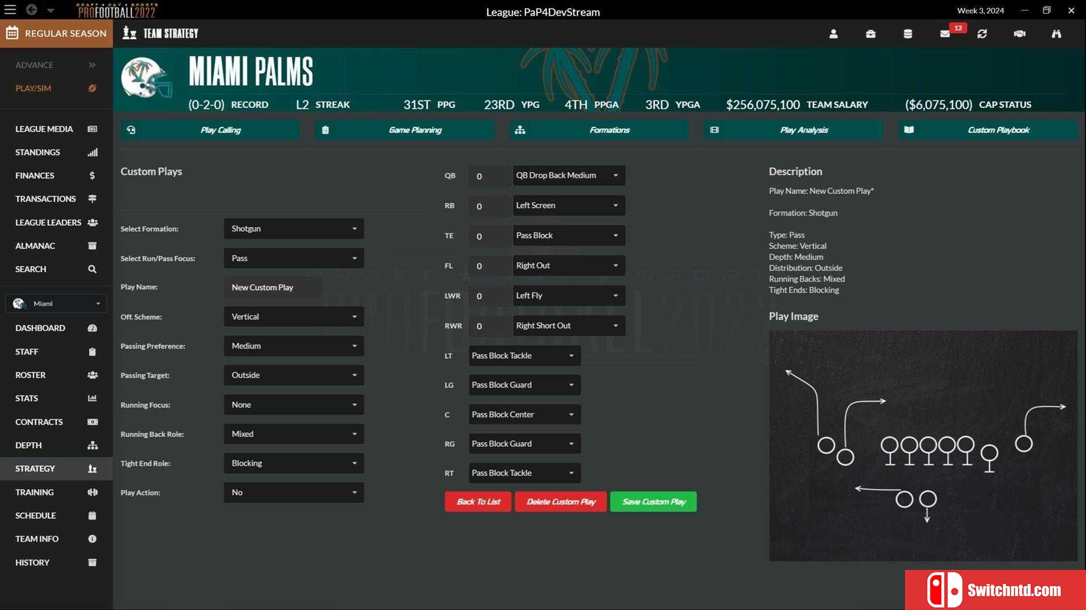Open the handshake trade icon
This screenshot has height=610, width=1086.
[x=1019, y=34]
